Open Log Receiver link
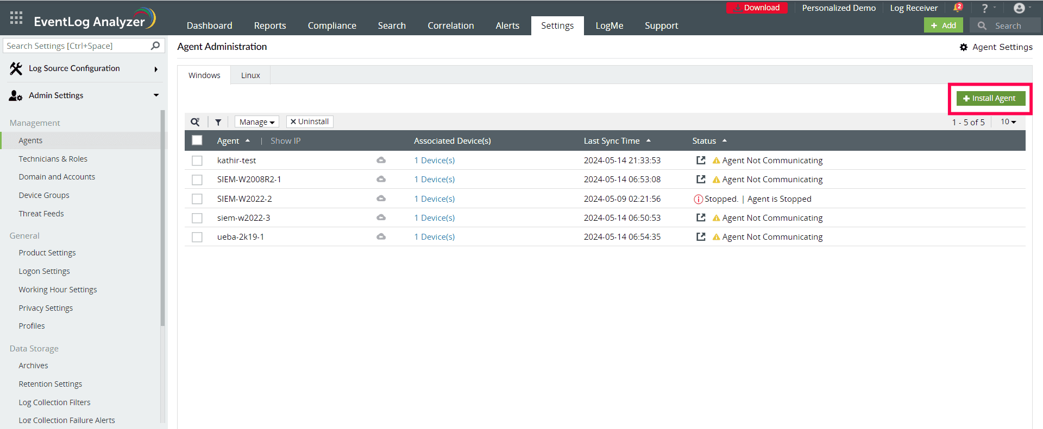 point(914,8)
